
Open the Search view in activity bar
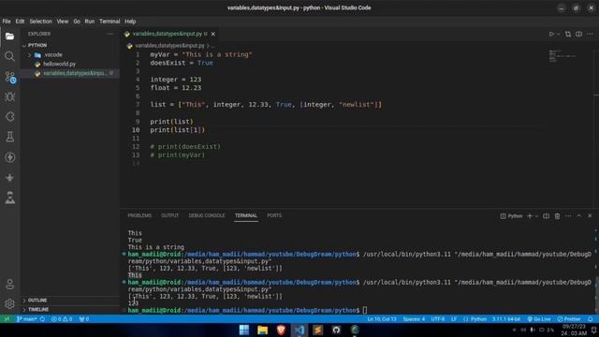click(x=10, y=56)
